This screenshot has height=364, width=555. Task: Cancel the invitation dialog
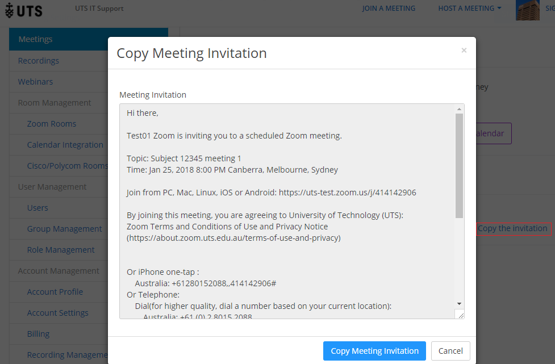click(x=450, y=351)
